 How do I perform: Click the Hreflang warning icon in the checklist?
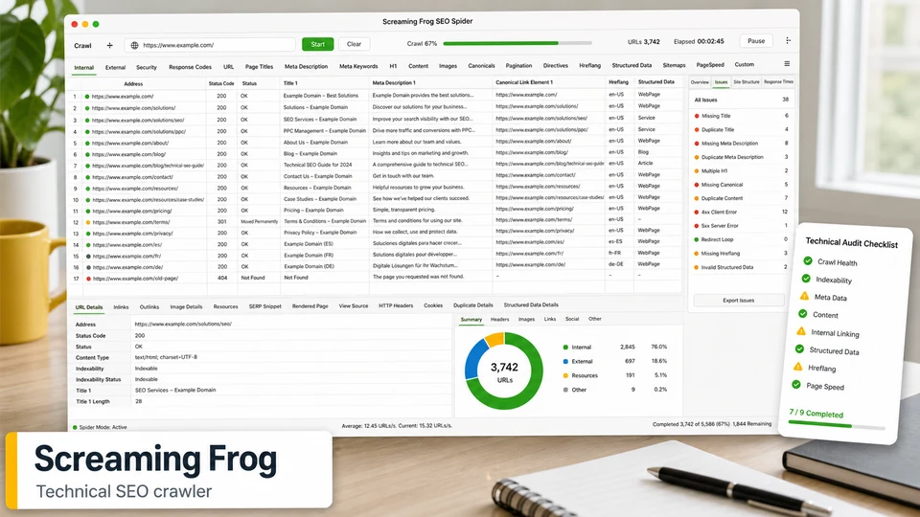tap(798, 367)
